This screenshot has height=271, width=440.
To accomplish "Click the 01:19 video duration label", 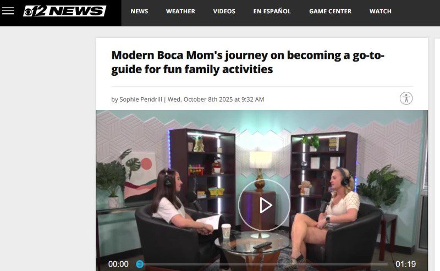I will (x=405, y=264).
